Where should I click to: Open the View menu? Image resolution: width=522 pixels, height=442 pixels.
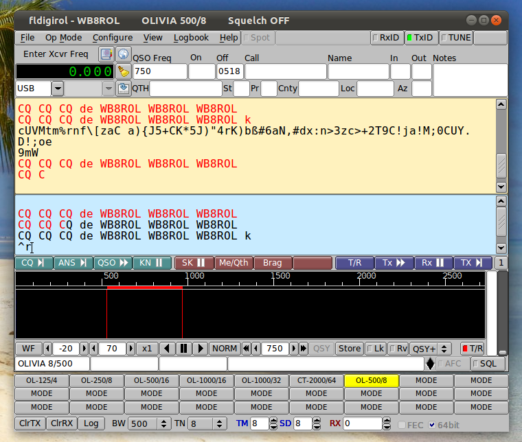point(152,38)
